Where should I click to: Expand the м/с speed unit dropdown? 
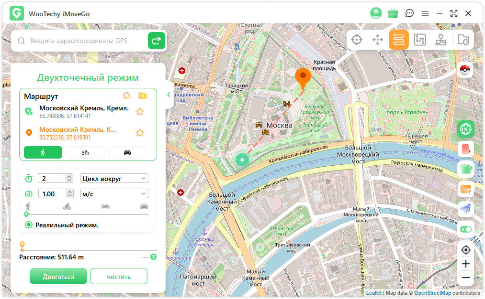coord(114,194)
